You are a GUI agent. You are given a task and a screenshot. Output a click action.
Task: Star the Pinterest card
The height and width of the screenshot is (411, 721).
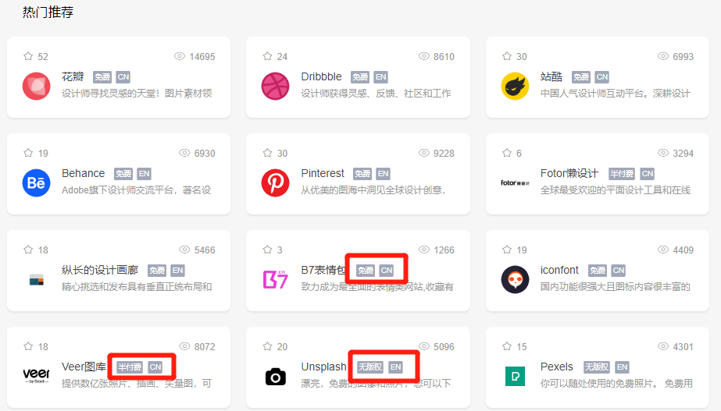coord(267,153)
